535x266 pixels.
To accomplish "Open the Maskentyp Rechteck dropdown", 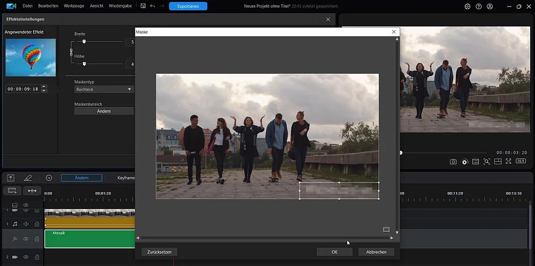I will [x=103, y=89].
